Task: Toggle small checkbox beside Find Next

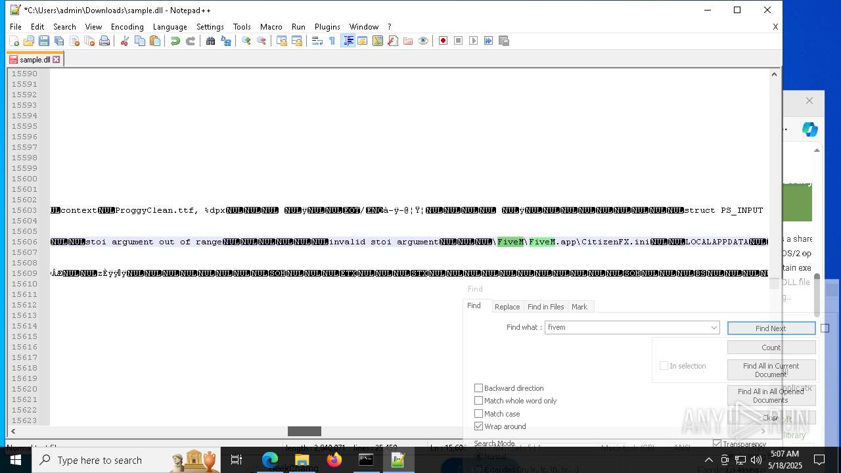Action: pos(825,328)
